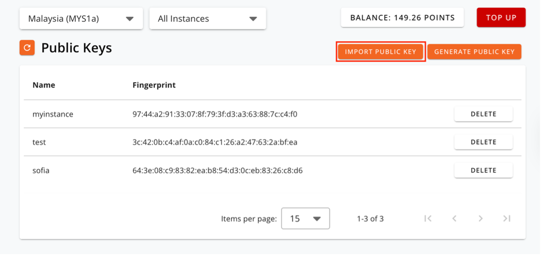Go to first page of results

(x=428, y=218)
